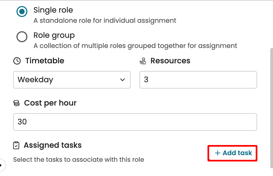
Task: Click the Add task button
Action: 233,153
